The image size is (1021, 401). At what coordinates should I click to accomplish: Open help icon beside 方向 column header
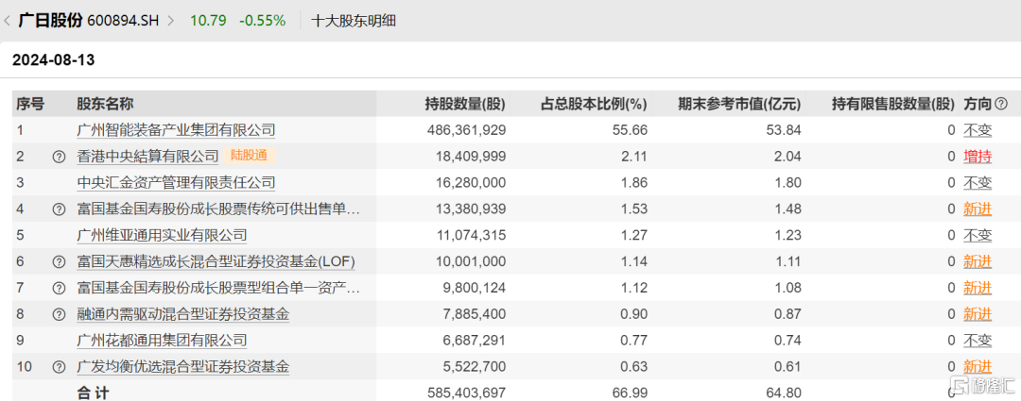[1001, 104]
